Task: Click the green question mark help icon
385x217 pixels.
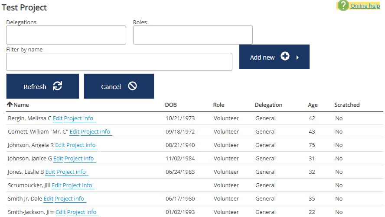Action: 343,6
